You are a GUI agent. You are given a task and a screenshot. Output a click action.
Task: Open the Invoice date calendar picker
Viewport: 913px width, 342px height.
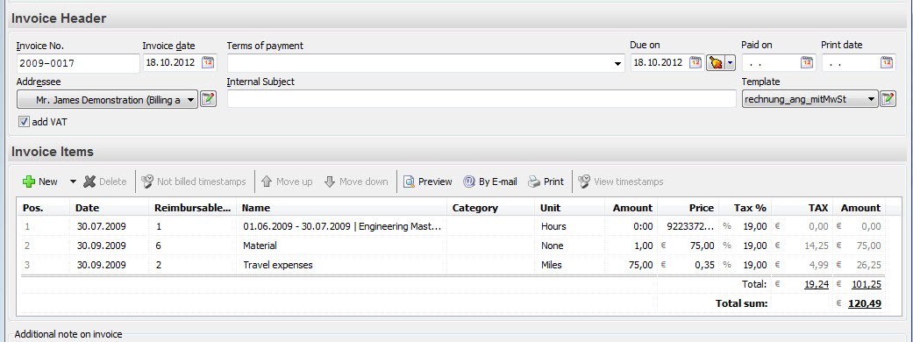point(209,62)
